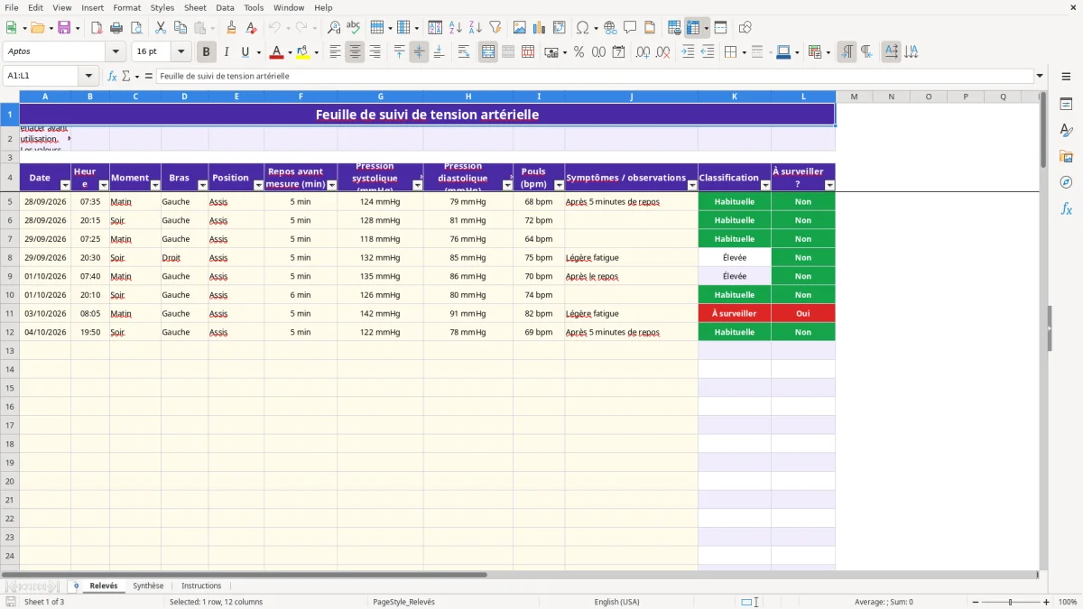The image size is (1083, 609).
Task: Open the Classification column filter dropdown
Action: [x=765, y=185]
